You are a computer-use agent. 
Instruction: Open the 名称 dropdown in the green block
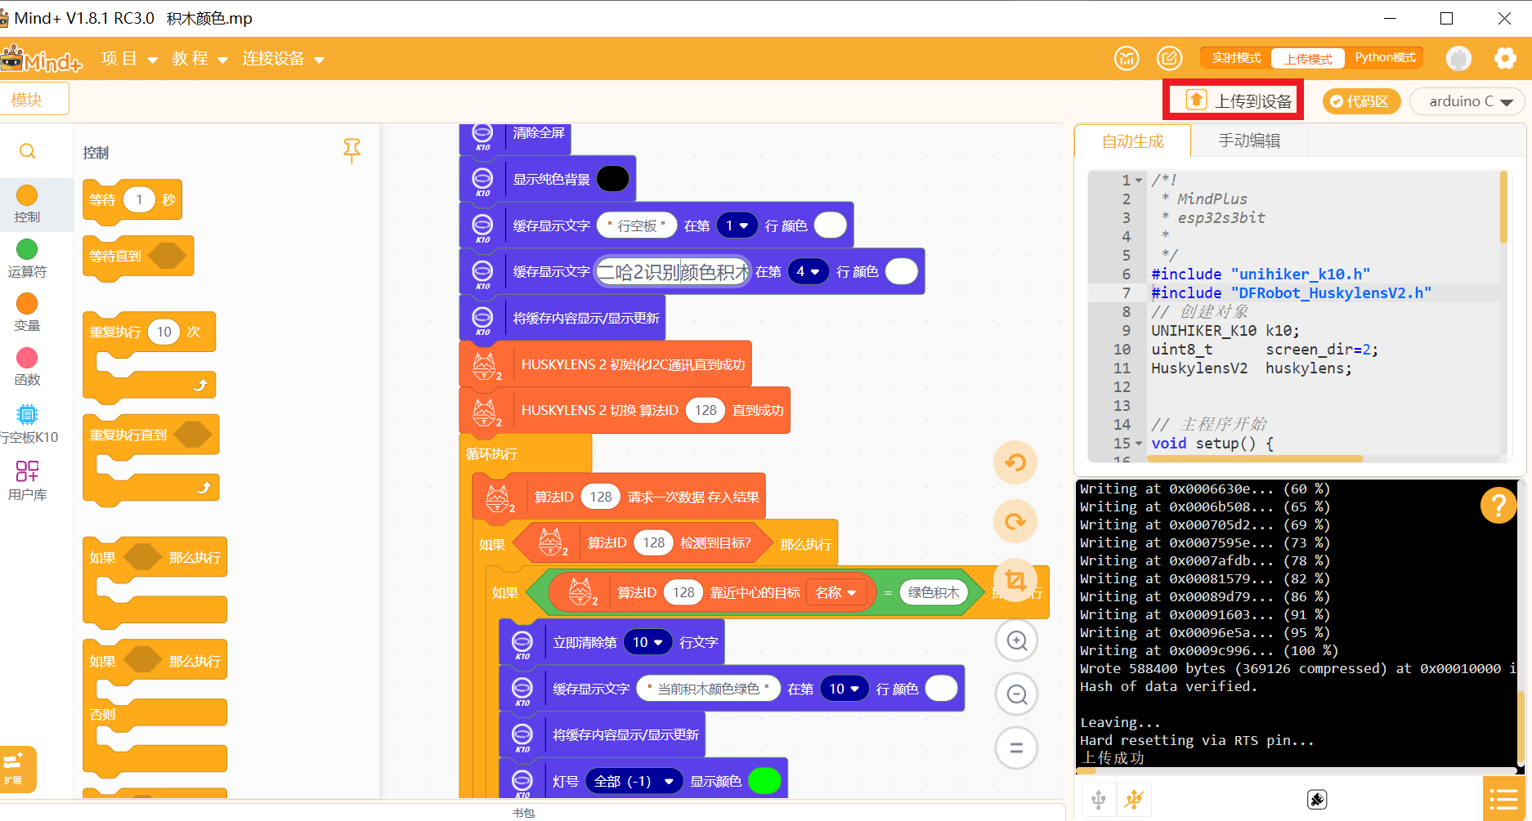click(x=835, y=592)
